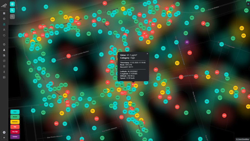Click the locate/recenter map button
Screen dimensions: 250x141
click(12, 4)
